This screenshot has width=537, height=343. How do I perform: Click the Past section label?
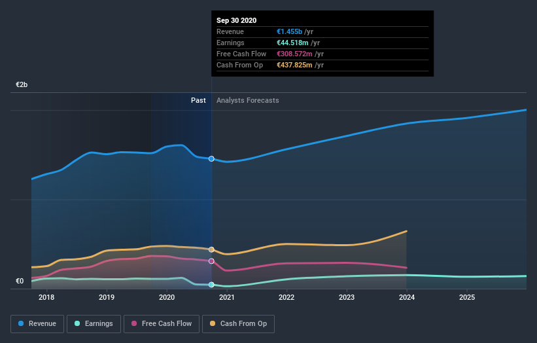198,100
